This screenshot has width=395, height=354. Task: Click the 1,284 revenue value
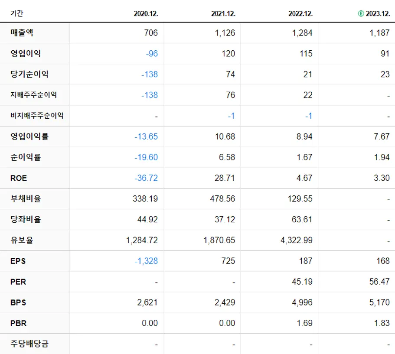coord(302,33)
